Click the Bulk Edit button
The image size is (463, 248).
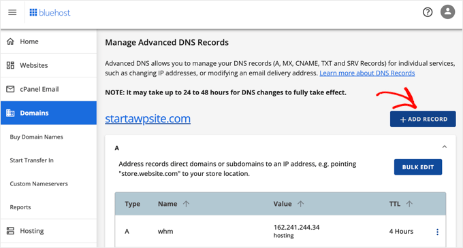(418, 167)
